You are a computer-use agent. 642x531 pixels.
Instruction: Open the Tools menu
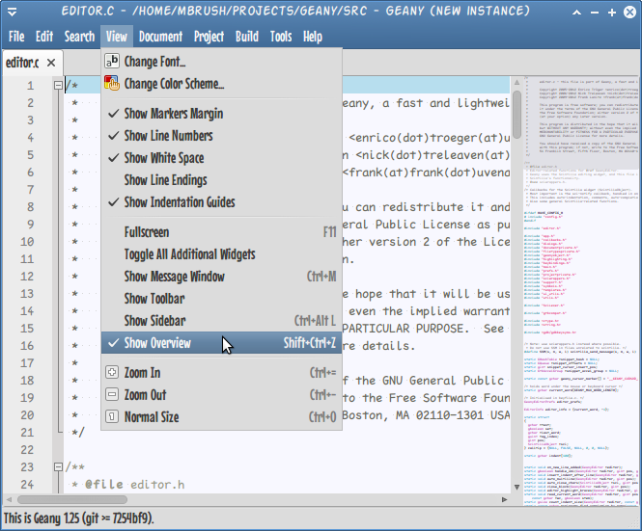[x=281, y=37]
